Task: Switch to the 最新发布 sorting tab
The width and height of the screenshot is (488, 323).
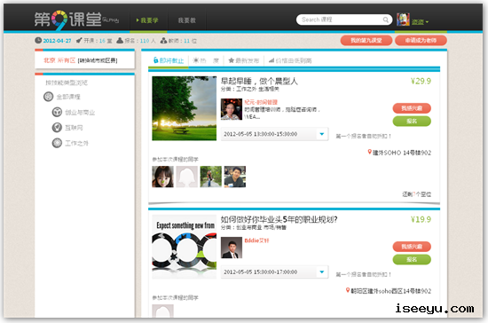Action: 244,60
